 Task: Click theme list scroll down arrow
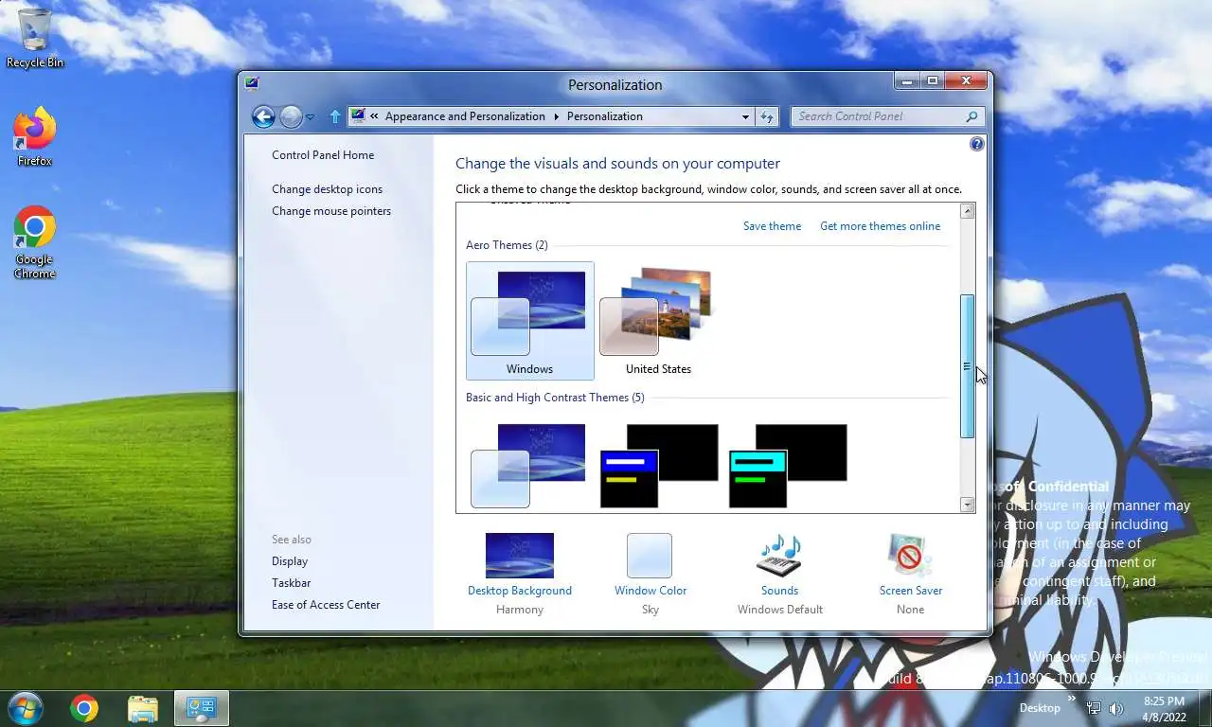[x=967, y=505]
